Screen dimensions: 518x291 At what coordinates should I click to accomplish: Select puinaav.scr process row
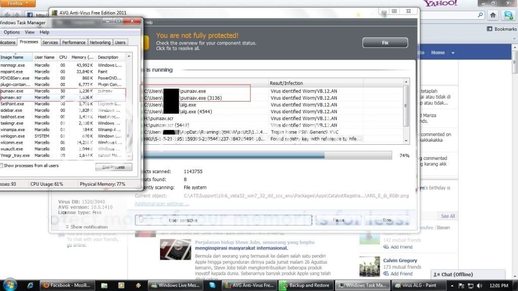click(x=63, y=98)
